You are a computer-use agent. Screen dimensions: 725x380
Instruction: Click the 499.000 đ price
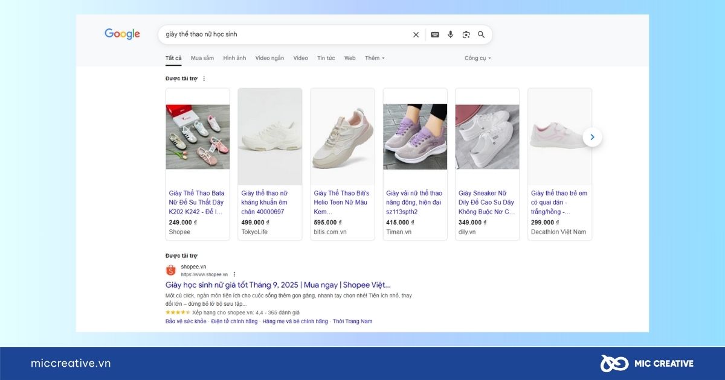tap(255, 222)
